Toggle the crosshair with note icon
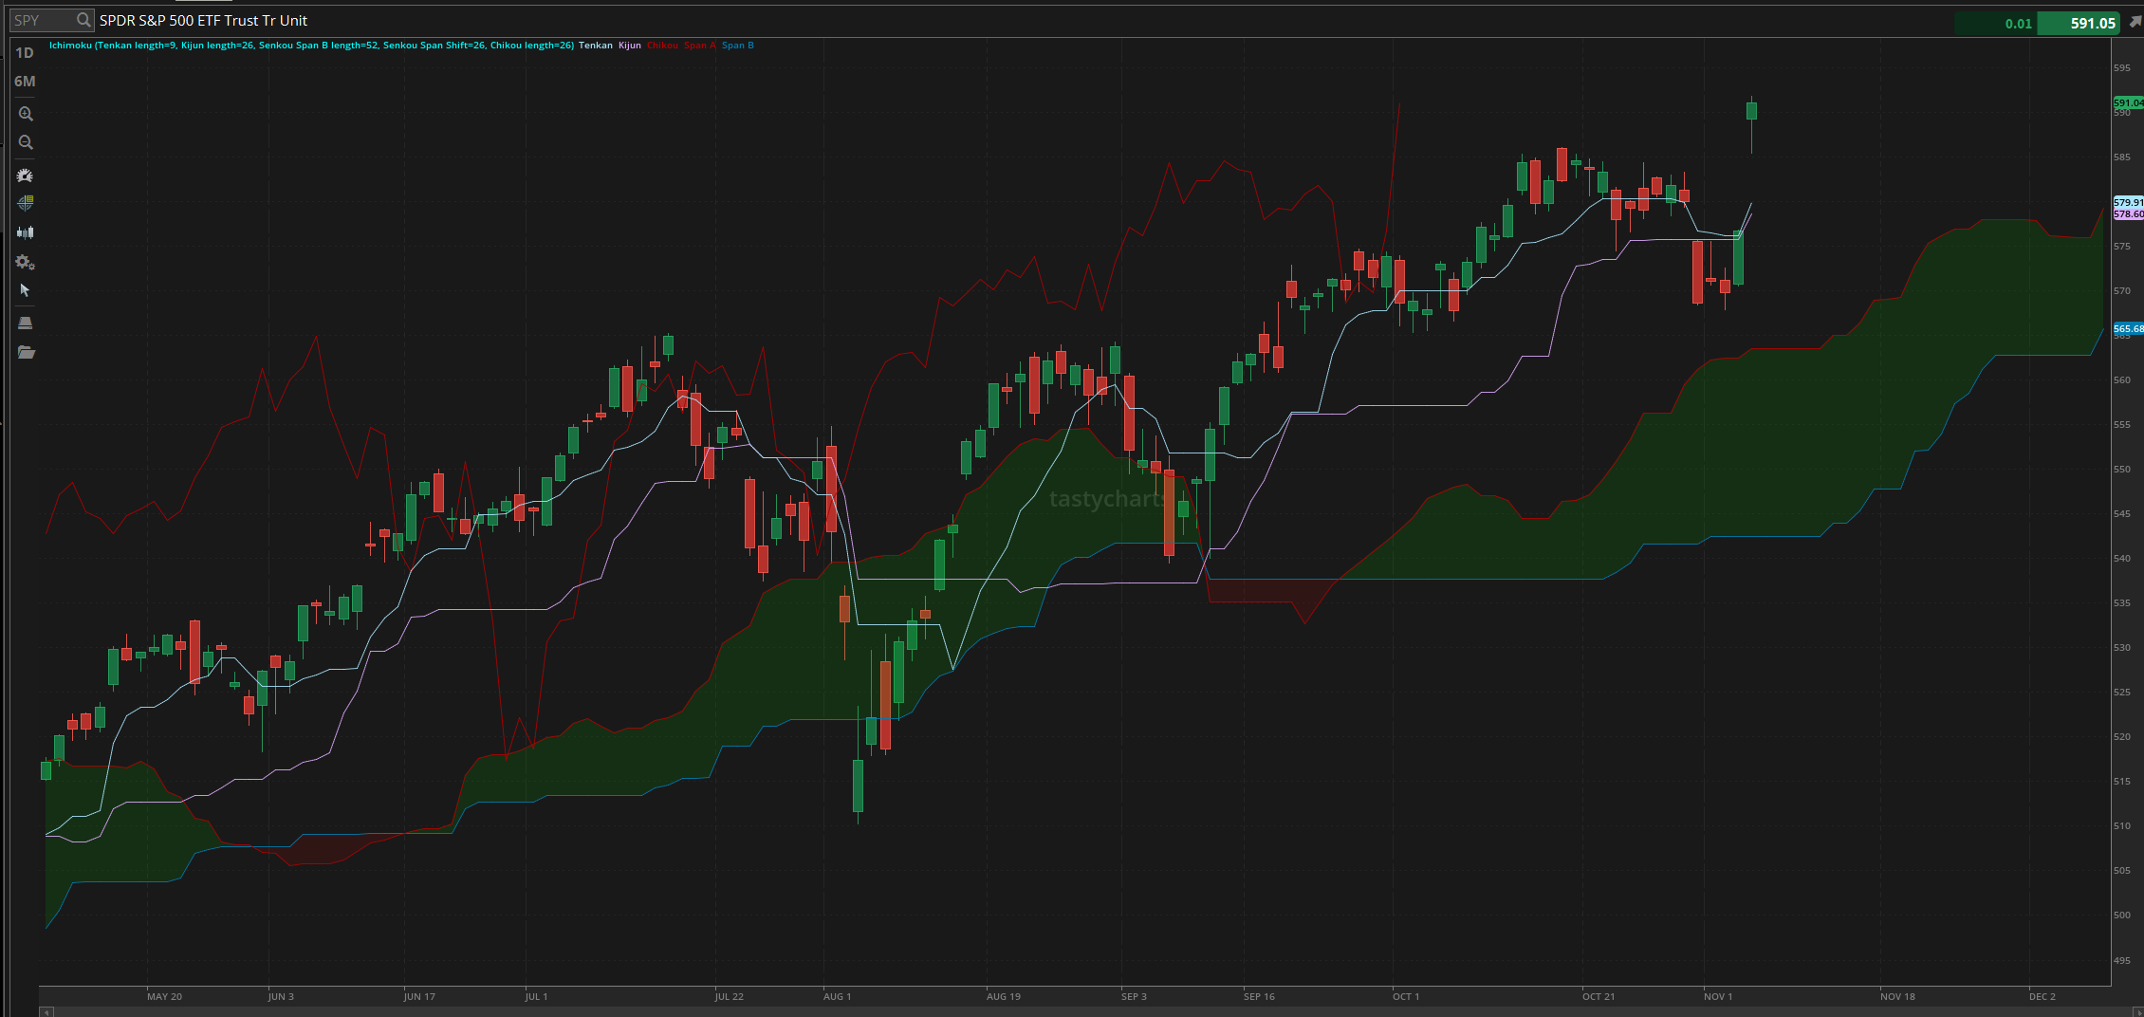The width and height of the screenshot is (2144, 1017). tap(26, 203)
